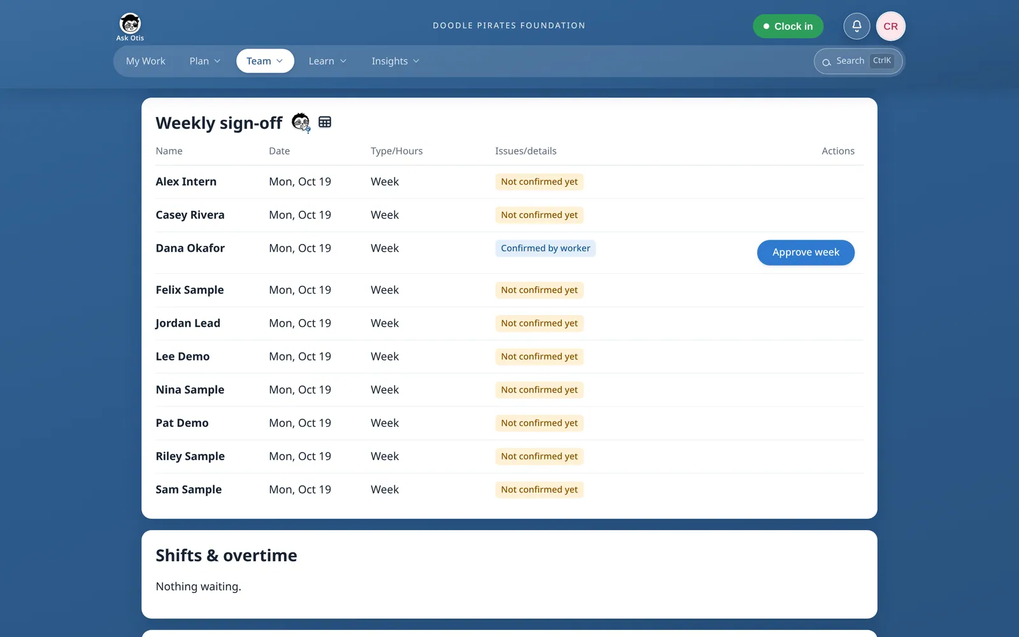Click the Issues/details column header
The height and width of the screenshot is (637, 1019).
click(x=525, y=151)
